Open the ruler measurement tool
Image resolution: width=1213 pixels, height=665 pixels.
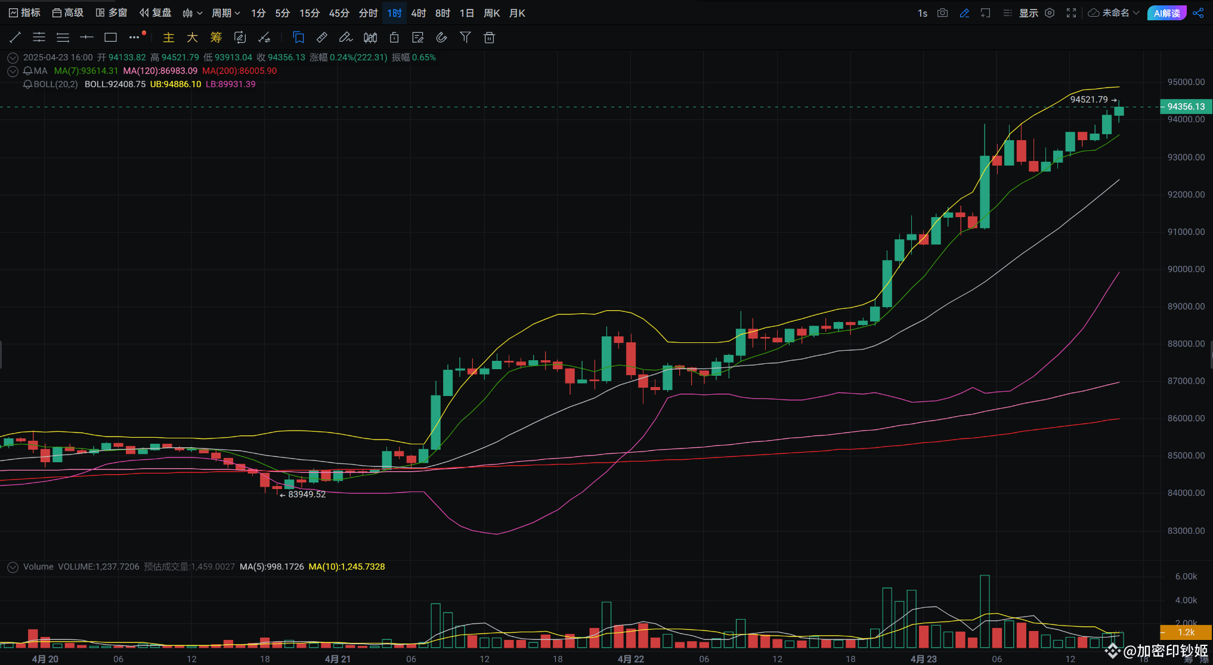[x=322, y=37]
